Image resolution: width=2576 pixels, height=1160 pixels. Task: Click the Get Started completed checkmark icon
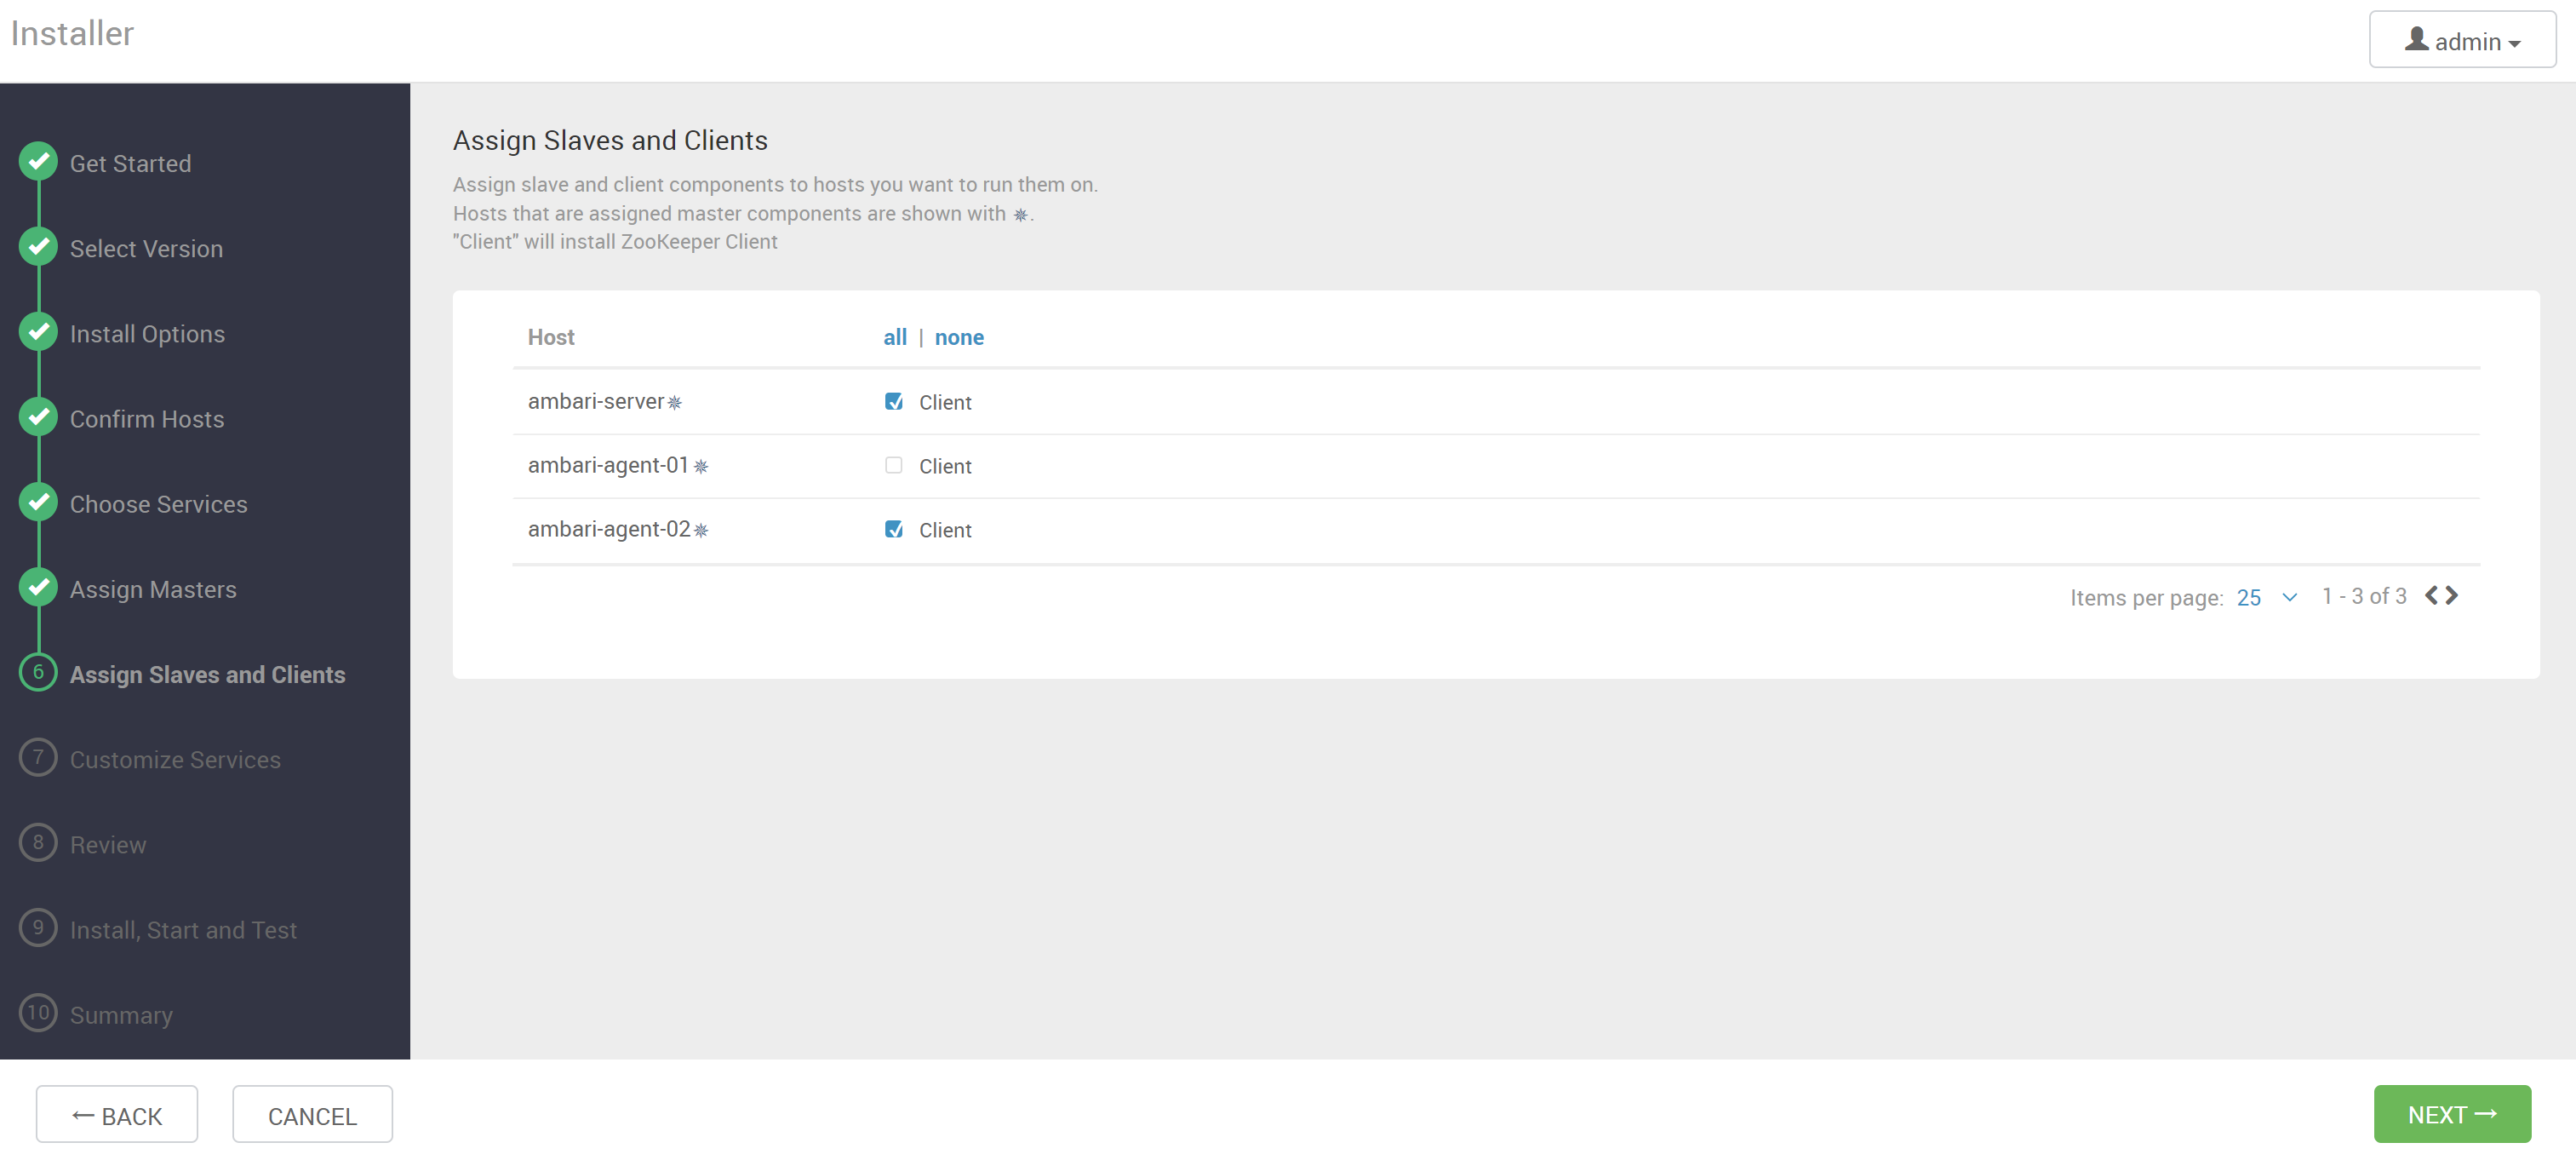click(x=38, y=162)
